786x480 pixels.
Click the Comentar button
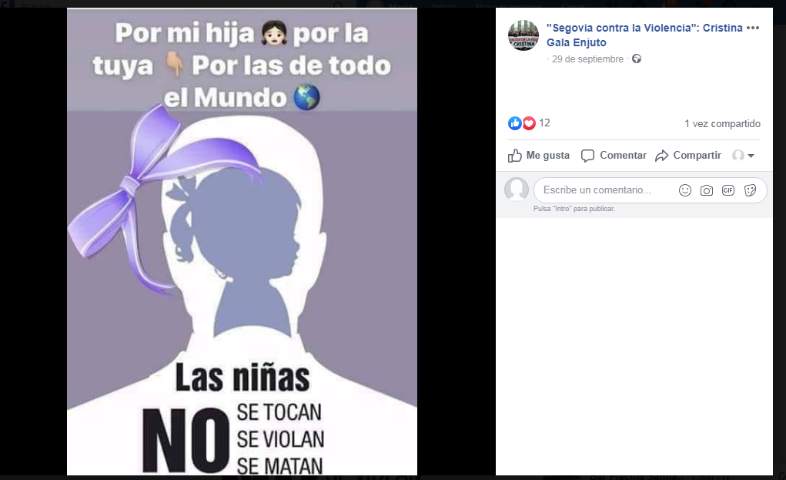pos(614,156)
